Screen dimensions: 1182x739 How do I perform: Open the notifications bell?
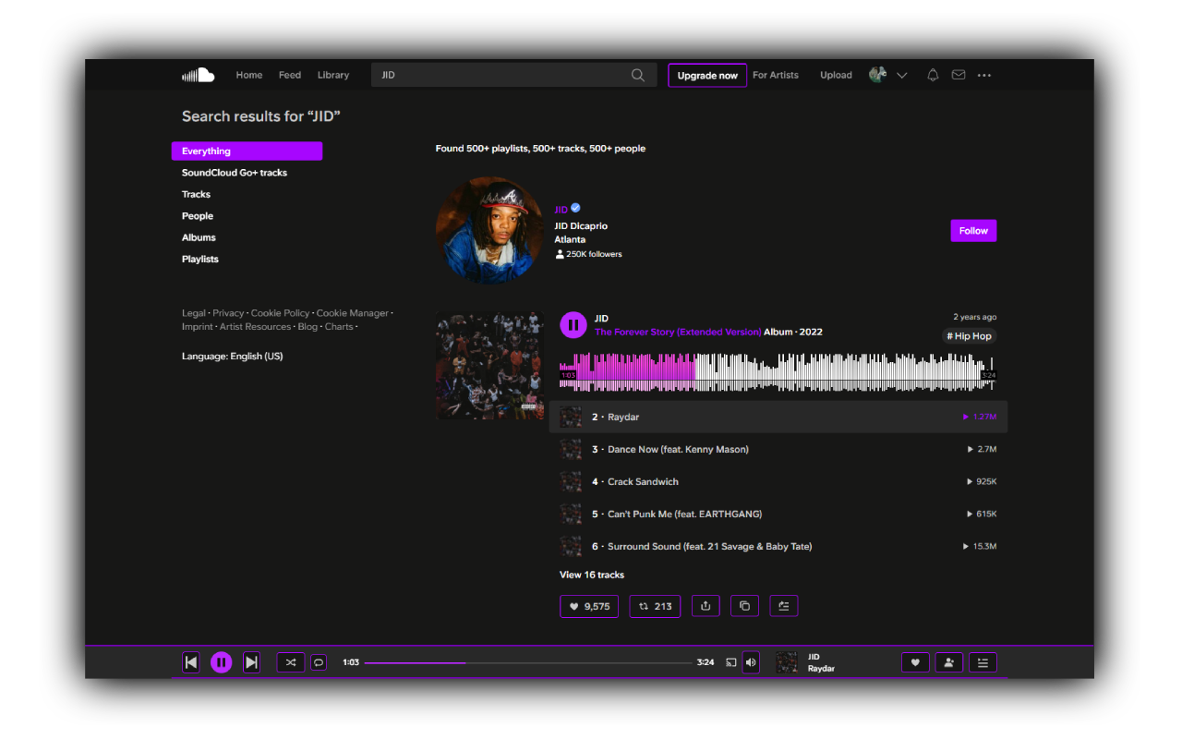click(933, 75)
